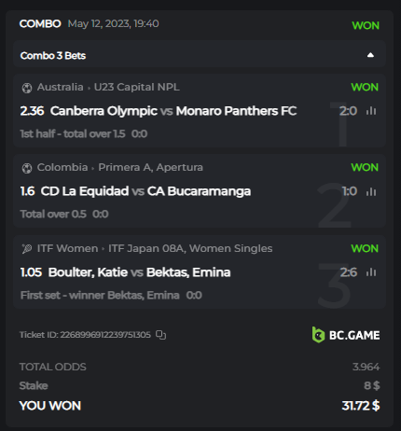
Task: Click the soccer ball icon beside Australia
Action: coord(27,88)
